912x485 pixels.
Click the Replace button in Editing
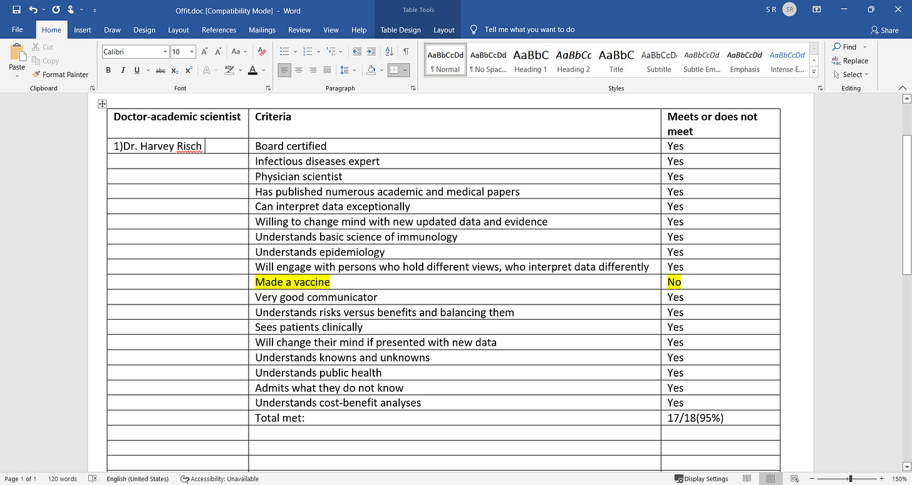pyautogui.click(x=850, y=61)
